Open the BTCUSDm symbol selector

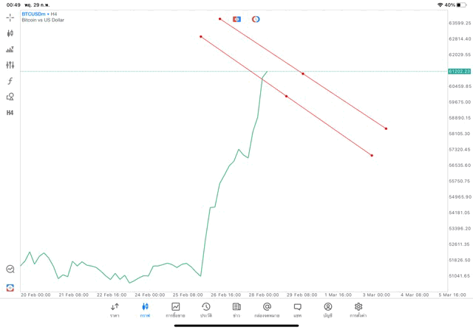pos(38,13)
